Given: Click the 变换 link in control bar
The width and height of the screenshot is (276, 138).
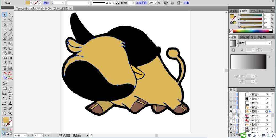Looking at the screenshot, I should [x=186, y=3].
